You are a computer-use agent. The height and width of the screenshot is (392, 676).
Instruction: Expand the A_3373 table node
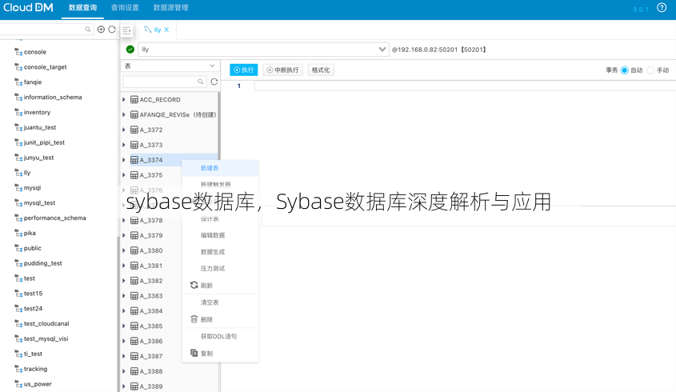(x=124, y=145)
